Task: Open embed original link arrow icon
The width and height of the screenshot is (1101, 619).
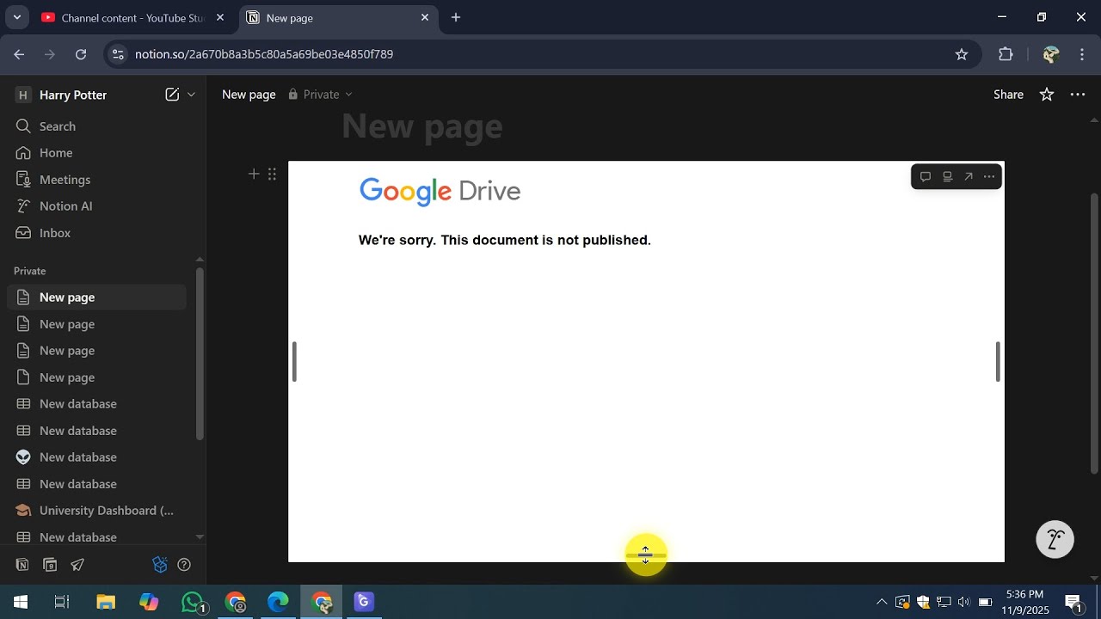Action: coord(969,177)
